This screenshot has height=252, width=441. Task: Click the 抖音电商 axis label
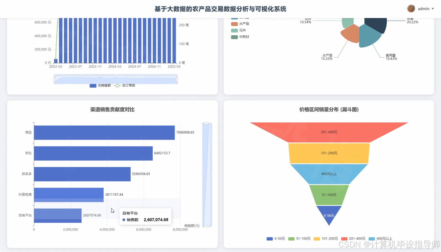click(25, 195)
